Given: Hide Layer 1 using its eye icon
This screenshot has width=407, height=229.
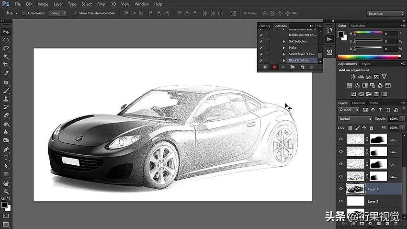Looking at the screenshot, I should click(341, 189).
